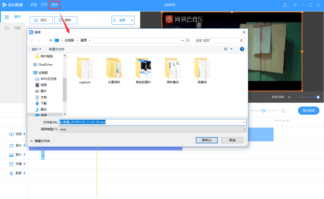This screenshot has width=324, height=199.
Task: Click the 搜索"桌面" search field
Action: (218, 40)
